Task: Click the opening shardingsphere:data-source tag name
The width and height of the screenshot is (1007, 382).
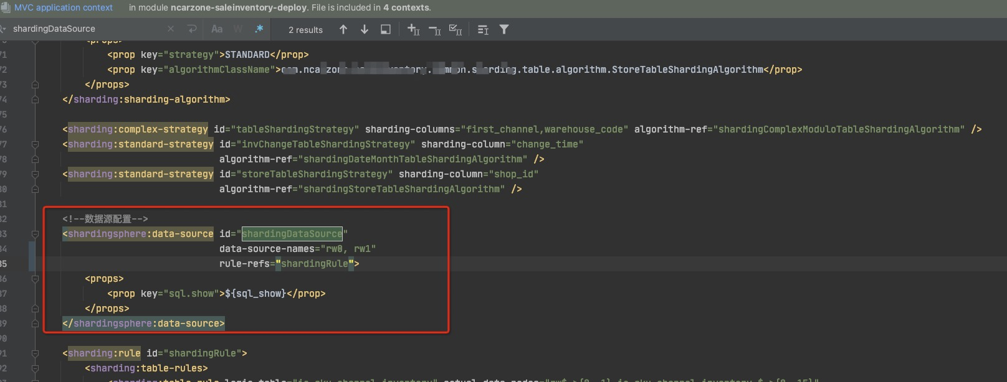Action: coord(141,234)
